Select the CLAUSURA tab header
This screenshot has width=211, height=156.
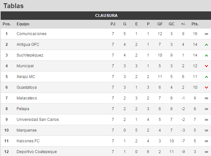106,16
